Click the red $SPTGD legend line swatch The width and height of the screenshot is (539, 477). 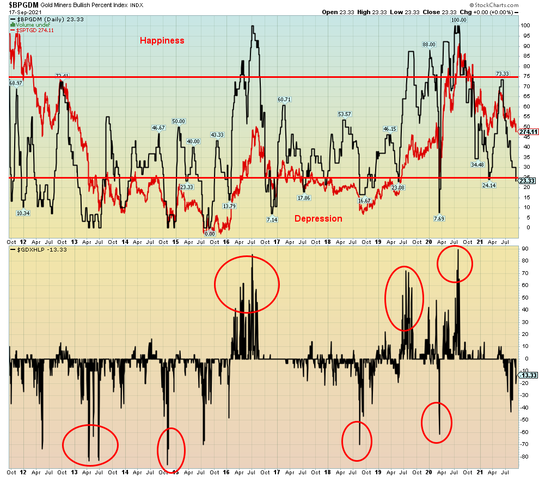(13, 30)
